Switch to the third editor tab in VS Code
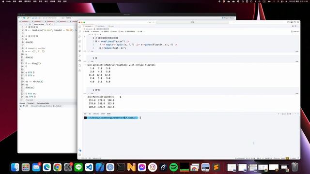 click(x=111, y=26)
